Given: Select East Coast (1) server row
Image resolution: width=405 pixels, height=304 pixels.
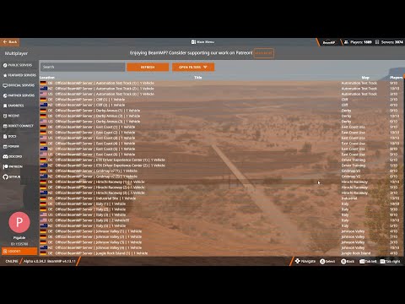Looking at the screenshot, I should (x=221, y=127).
